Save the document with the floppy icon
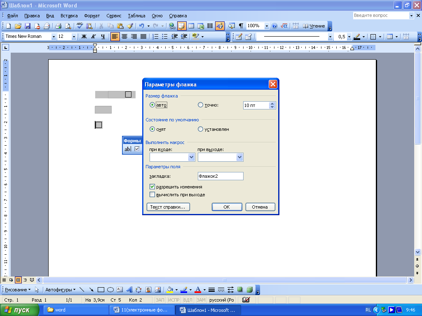Screen dimensions: 422x316 [x=28, y=26]
